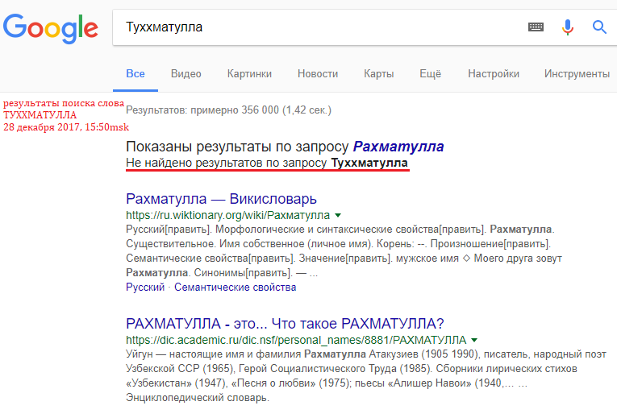Click the Google logo
Viewport: 617px width, 418px height.
[51, 28]
